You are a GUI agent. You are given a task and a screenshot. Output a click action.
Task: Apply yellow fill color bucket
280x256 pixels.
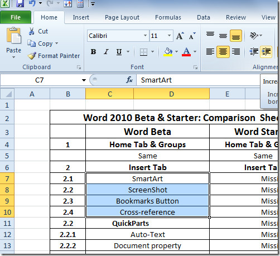(x=168, y=52)
